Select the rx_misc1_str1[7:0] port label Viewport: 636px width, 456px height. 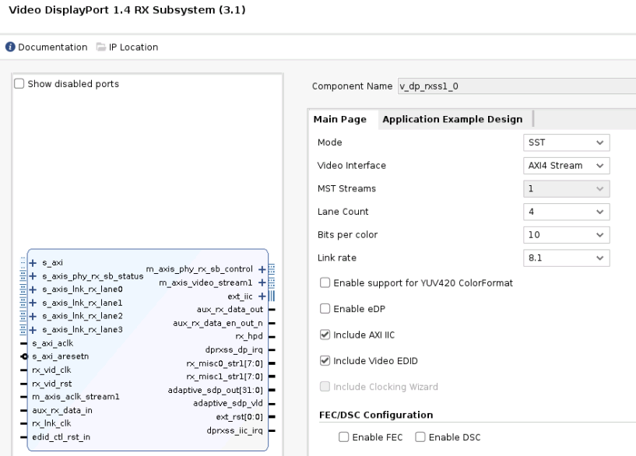pos(225,377)
